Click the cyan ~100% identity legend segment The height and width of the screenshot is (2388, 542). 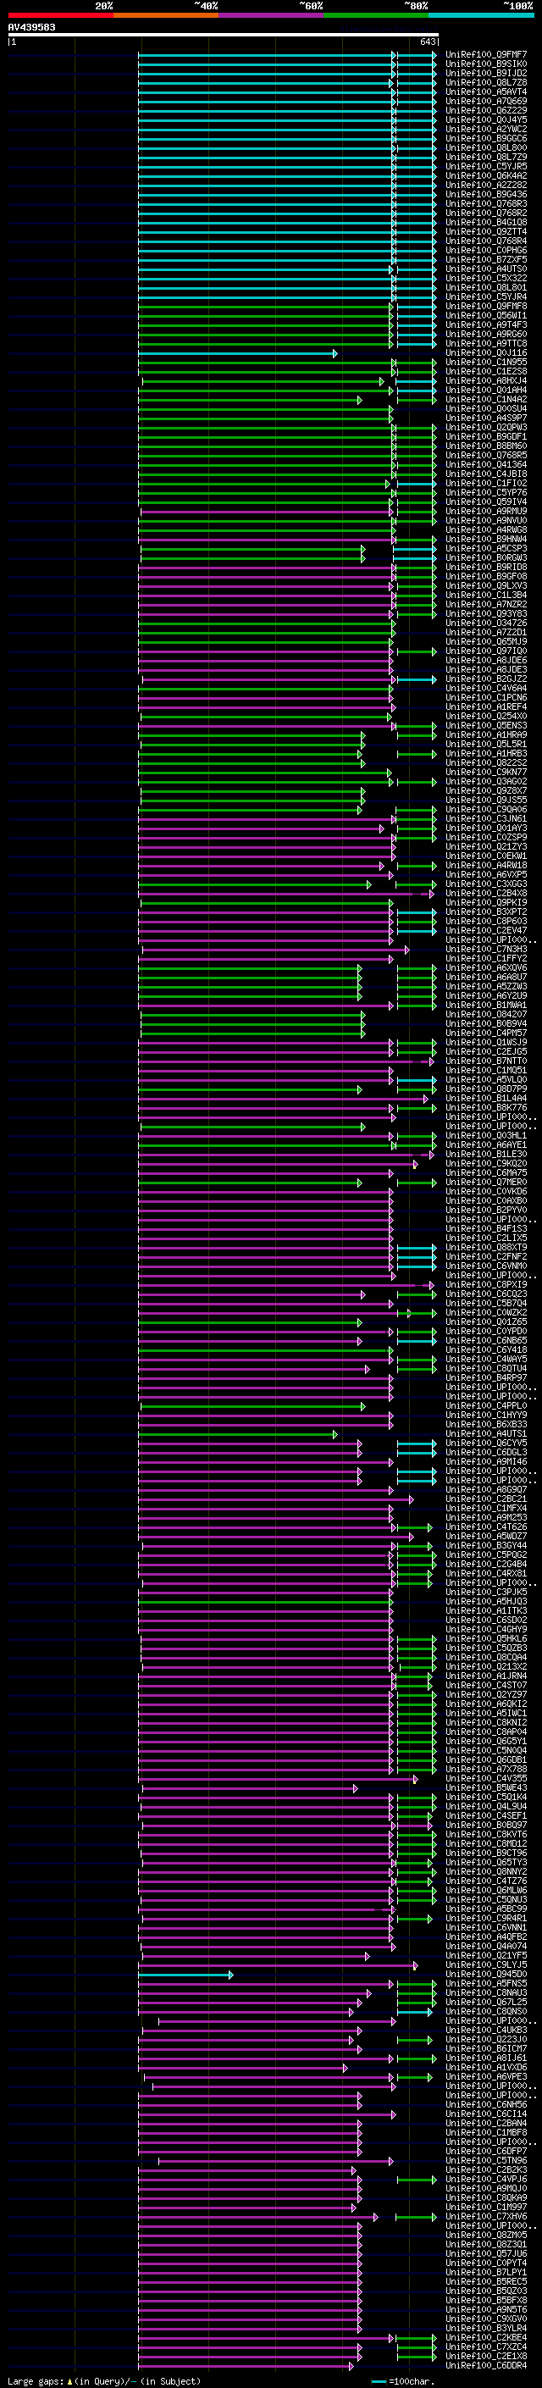[x=481, y=15]
